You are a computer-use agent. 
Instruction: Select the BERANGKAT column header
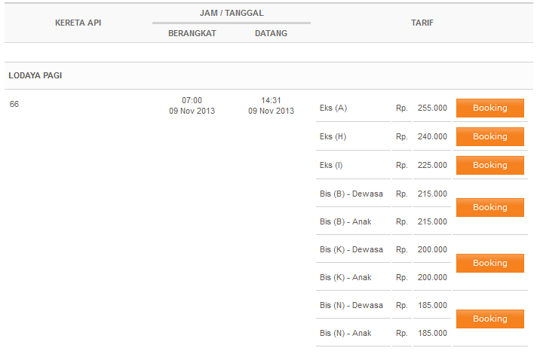coord(192,33)
